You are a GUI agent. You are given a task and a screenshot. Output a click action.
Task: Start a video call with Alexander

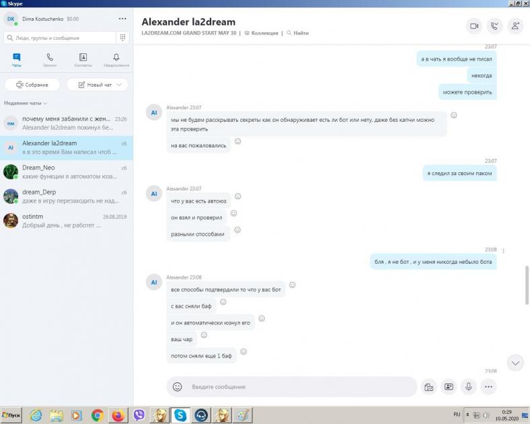point(474,26)
